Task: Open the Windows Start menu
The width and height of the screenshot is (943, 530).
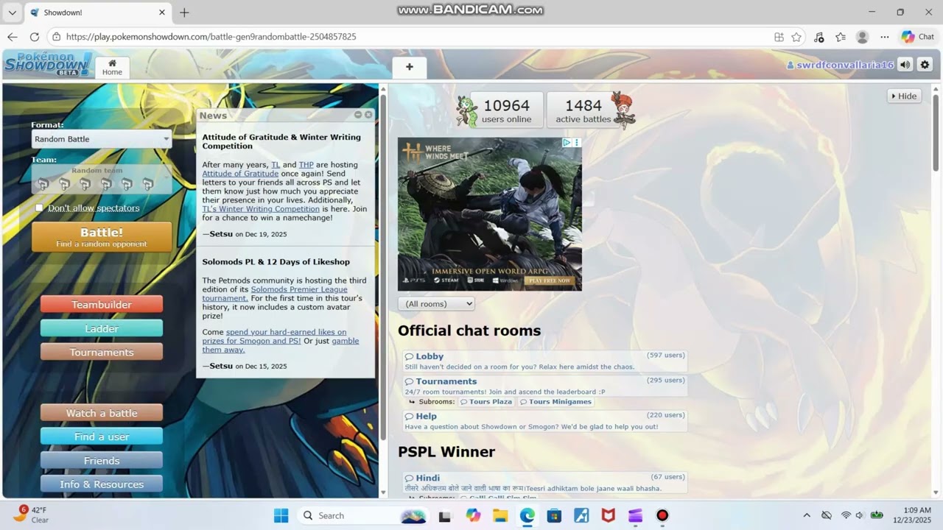Action: click(281, 515)
